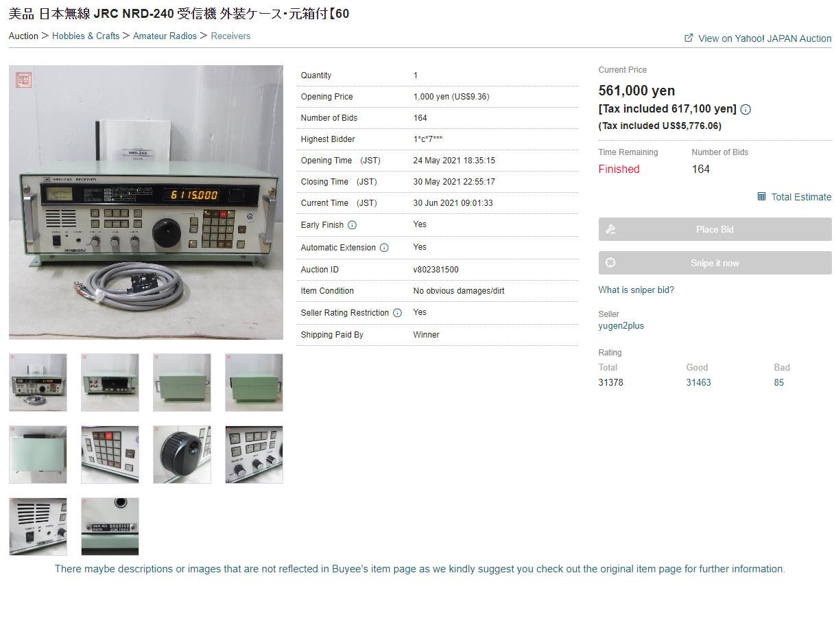Select the keypad close-up thumbnail
Screen dimensions: 834x619
pyautogui.click(x=110, y=454)
